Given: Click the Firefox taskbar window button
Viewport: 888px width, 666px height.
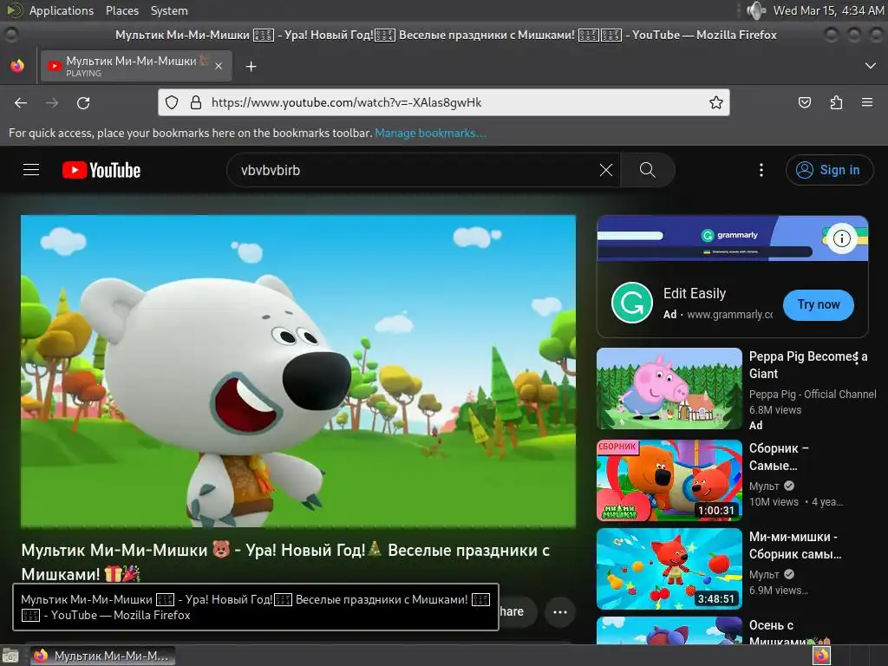Looking at the screenshot, I should click(102, 656).
